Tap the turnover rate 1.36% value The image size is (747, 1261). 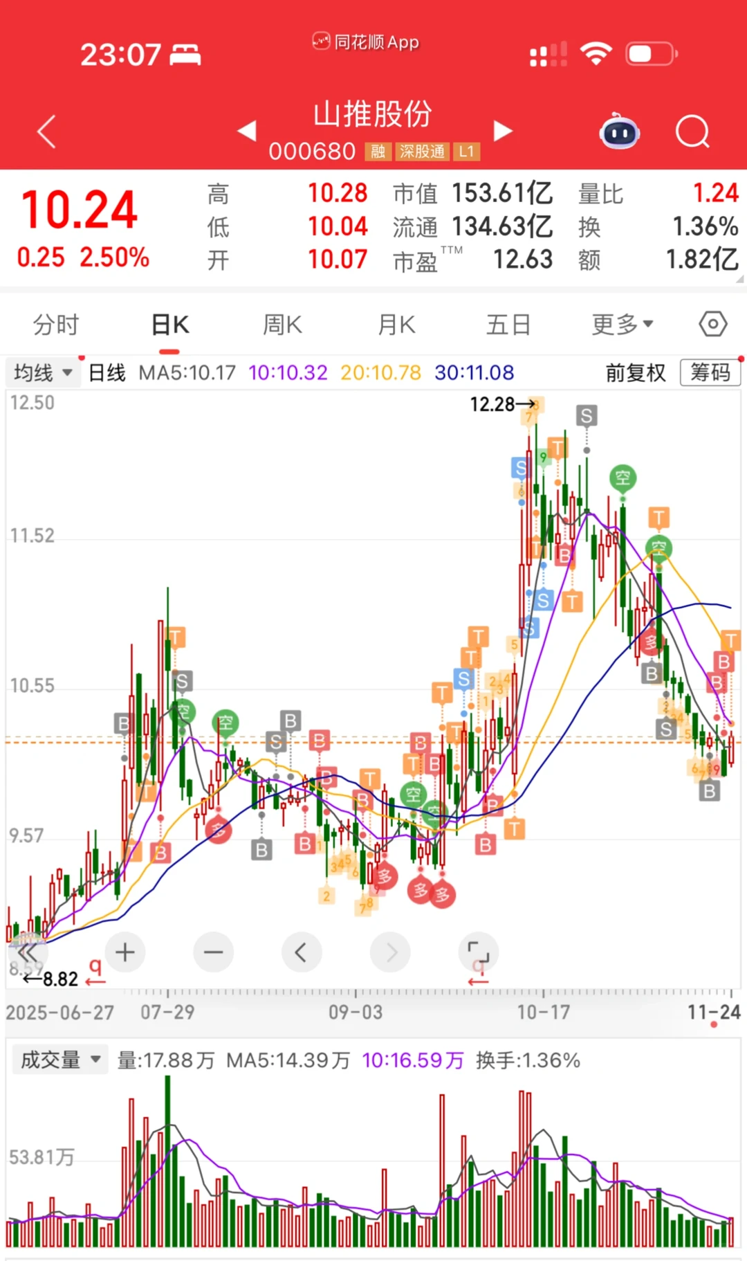click(x=705, y=226)
